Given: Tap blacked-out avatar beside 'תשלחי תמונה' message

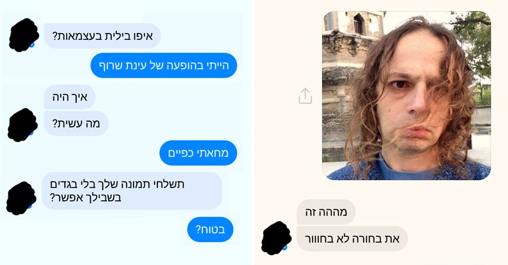Looking at the screenshot, I should click(x=21, y=198).
